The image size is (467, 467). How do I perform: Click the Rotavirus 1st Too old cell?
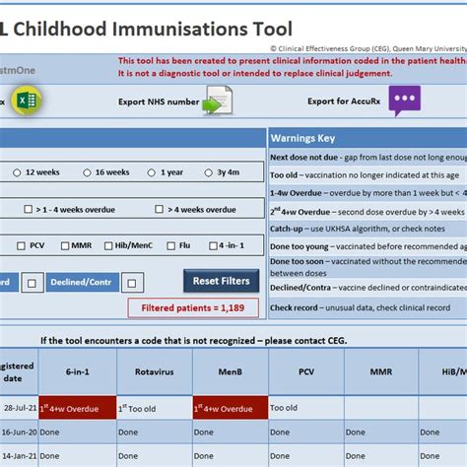pyautogui.click(x=155, y=408)
